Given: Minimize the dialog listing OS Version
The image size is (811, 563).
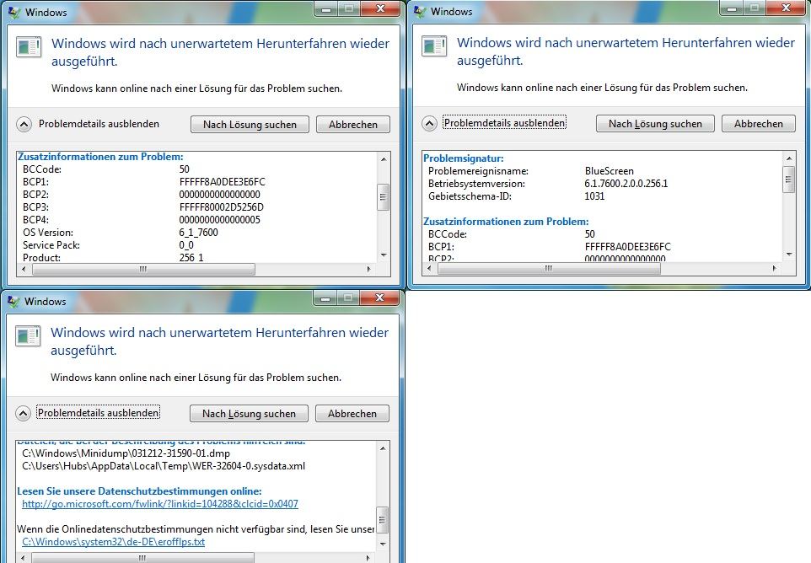Looking at the screenshot, I should click(x=326, y=8).
